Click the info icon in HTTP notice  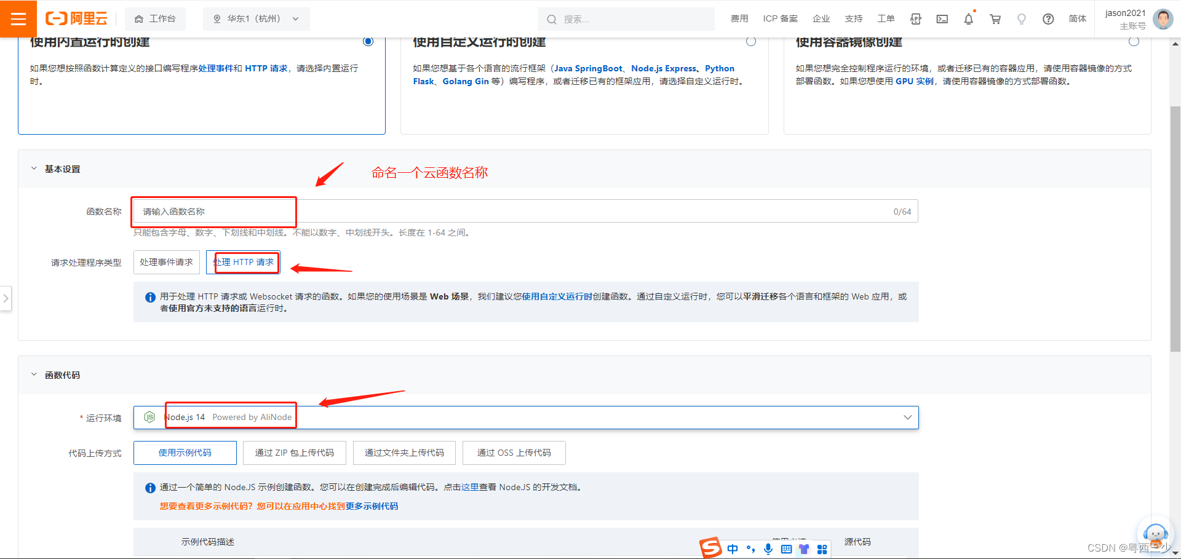point(150,297)
